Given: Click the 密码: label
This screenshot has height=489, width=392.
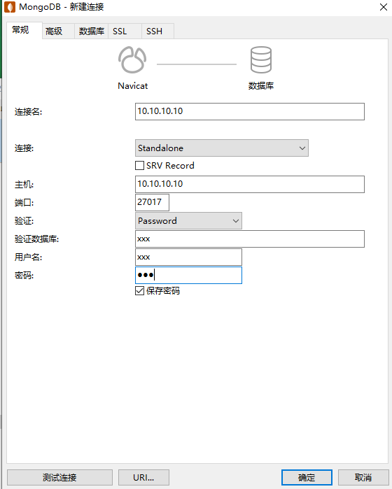Looking at the screenshot, I should tap(24, 276).
